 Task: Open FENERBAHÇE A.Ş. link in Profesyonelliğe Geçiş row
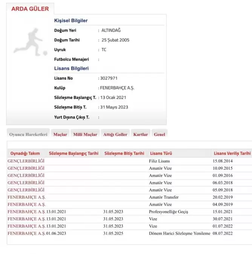pos(27,211)
